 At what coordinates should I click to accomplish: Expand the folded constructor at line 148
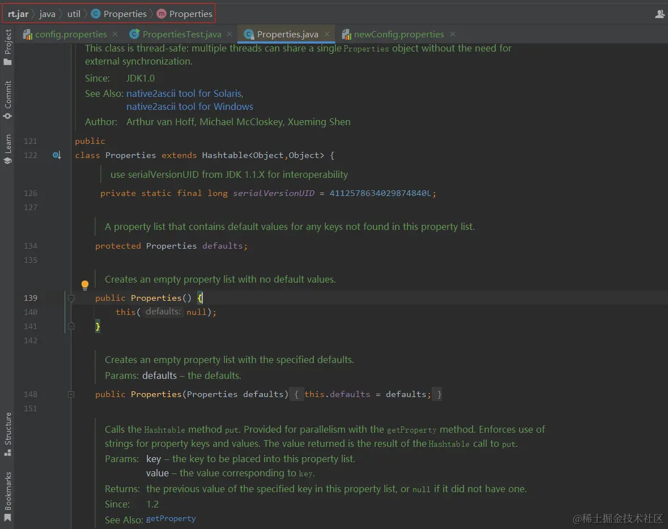tap(71, 394)
